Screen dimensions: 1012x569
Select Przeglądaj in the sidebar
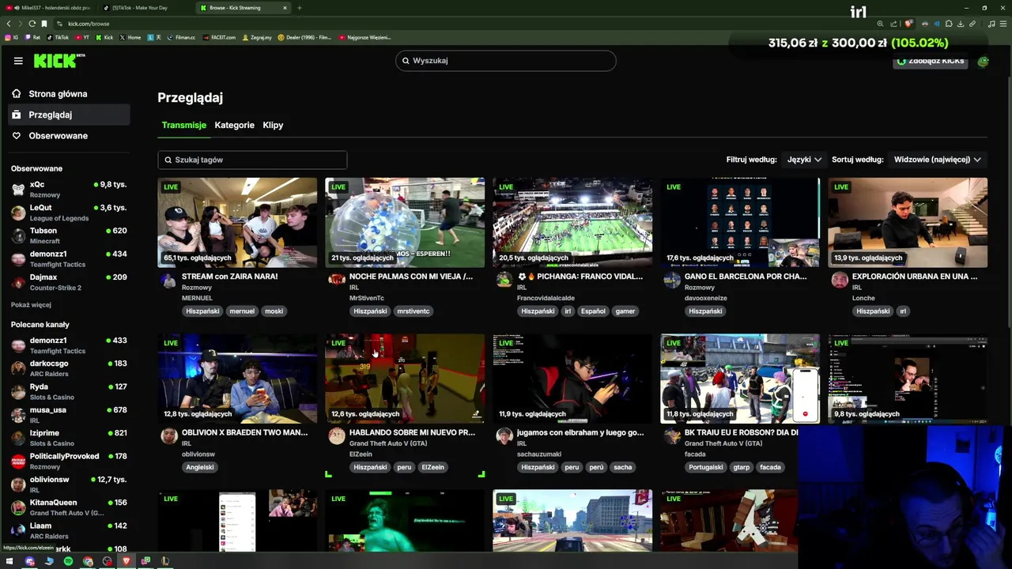point(69,115)
